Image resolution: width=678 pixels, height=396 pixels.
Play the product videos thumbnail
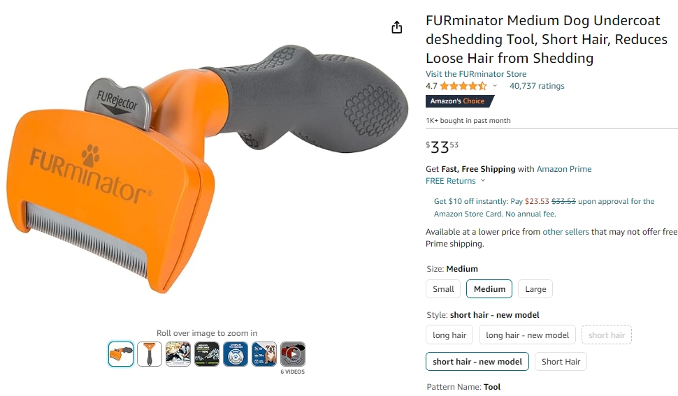293,354
